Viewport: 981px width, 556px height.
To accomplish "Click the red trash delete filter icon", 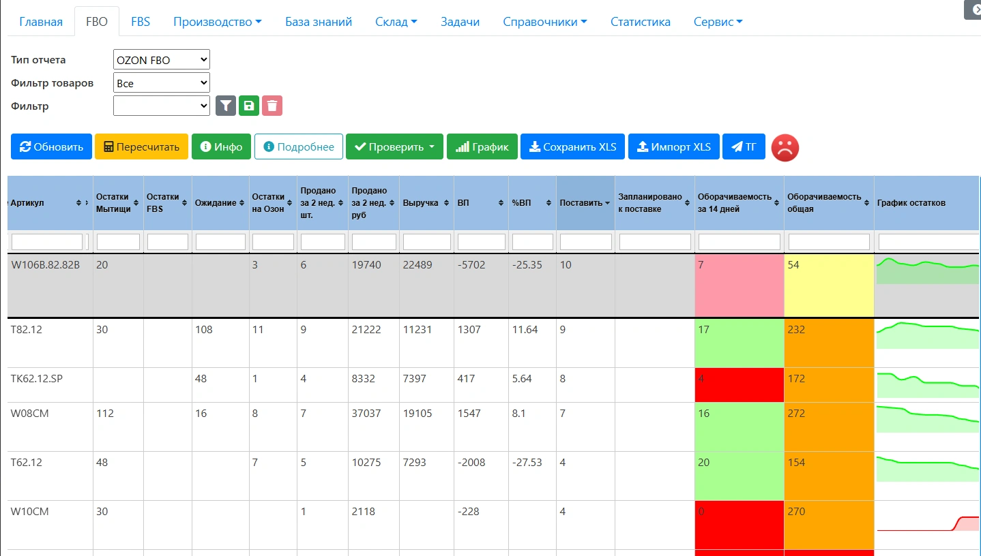I will click(272, 106).
